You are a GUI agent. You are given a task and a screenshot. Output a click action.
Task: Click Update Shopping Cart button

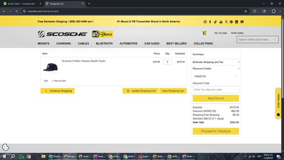(x=140, y=91)
